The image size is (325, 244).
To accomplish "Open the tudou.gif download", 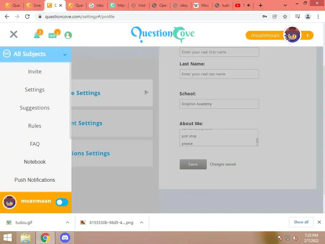I will [x=23, y=222].
